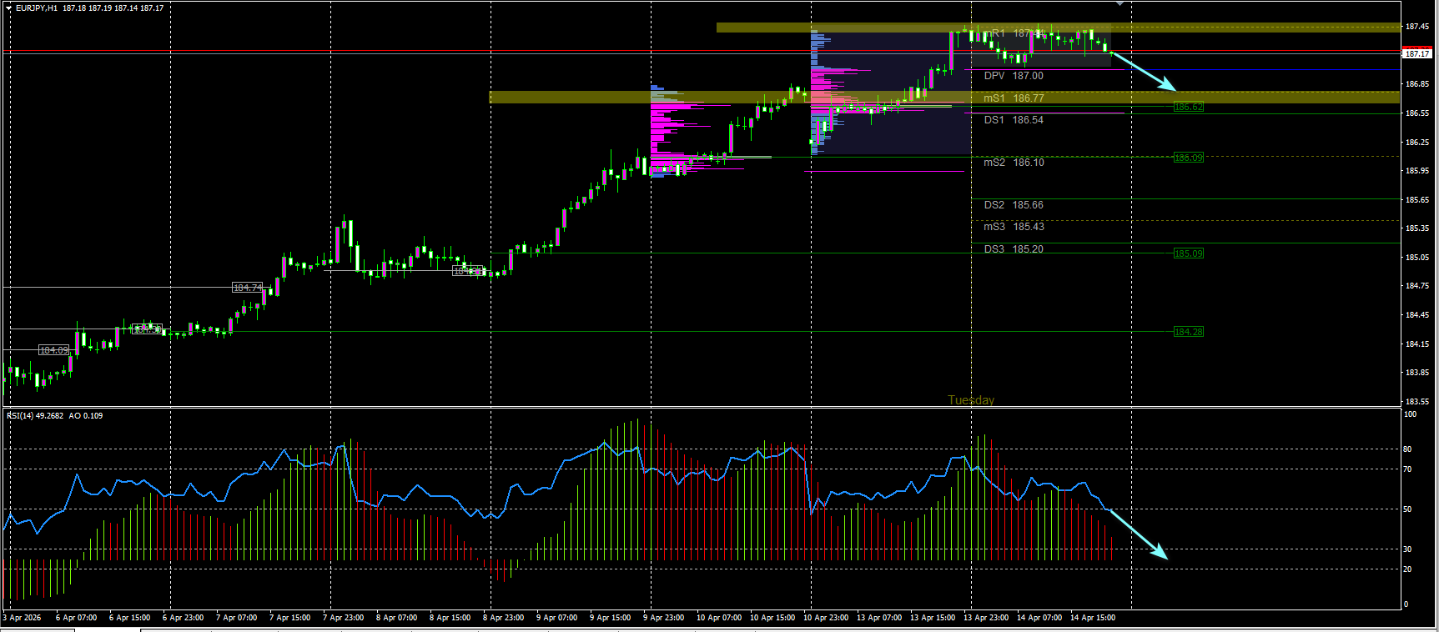
Task: Click the 3 Apr 2026 date on time axis
Action: 22,618
